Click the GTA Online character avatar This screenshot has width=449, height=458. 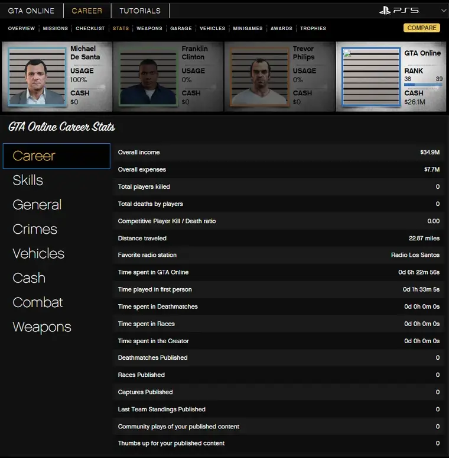pyautogui.click(x=370, y=77)
